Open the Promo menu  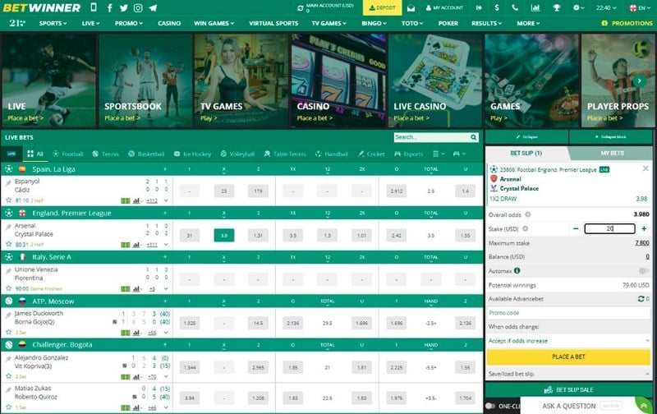tap(129, 23)
